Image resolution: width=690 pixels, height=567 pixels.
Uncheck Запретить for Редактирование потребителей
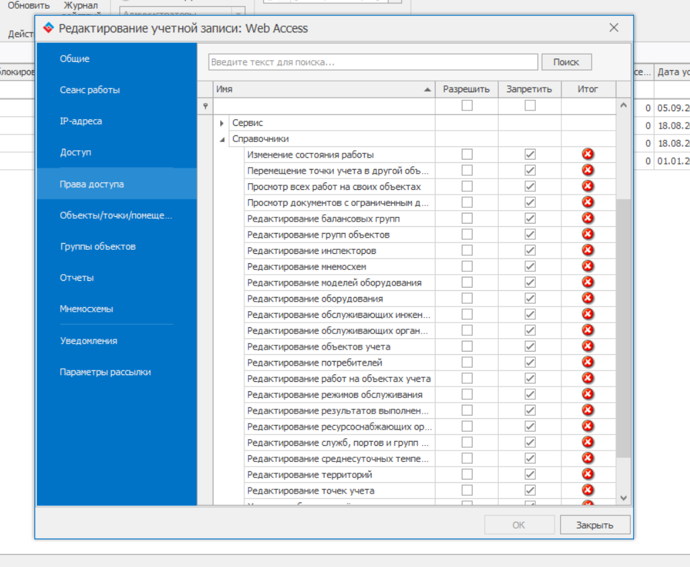[530, 362]
